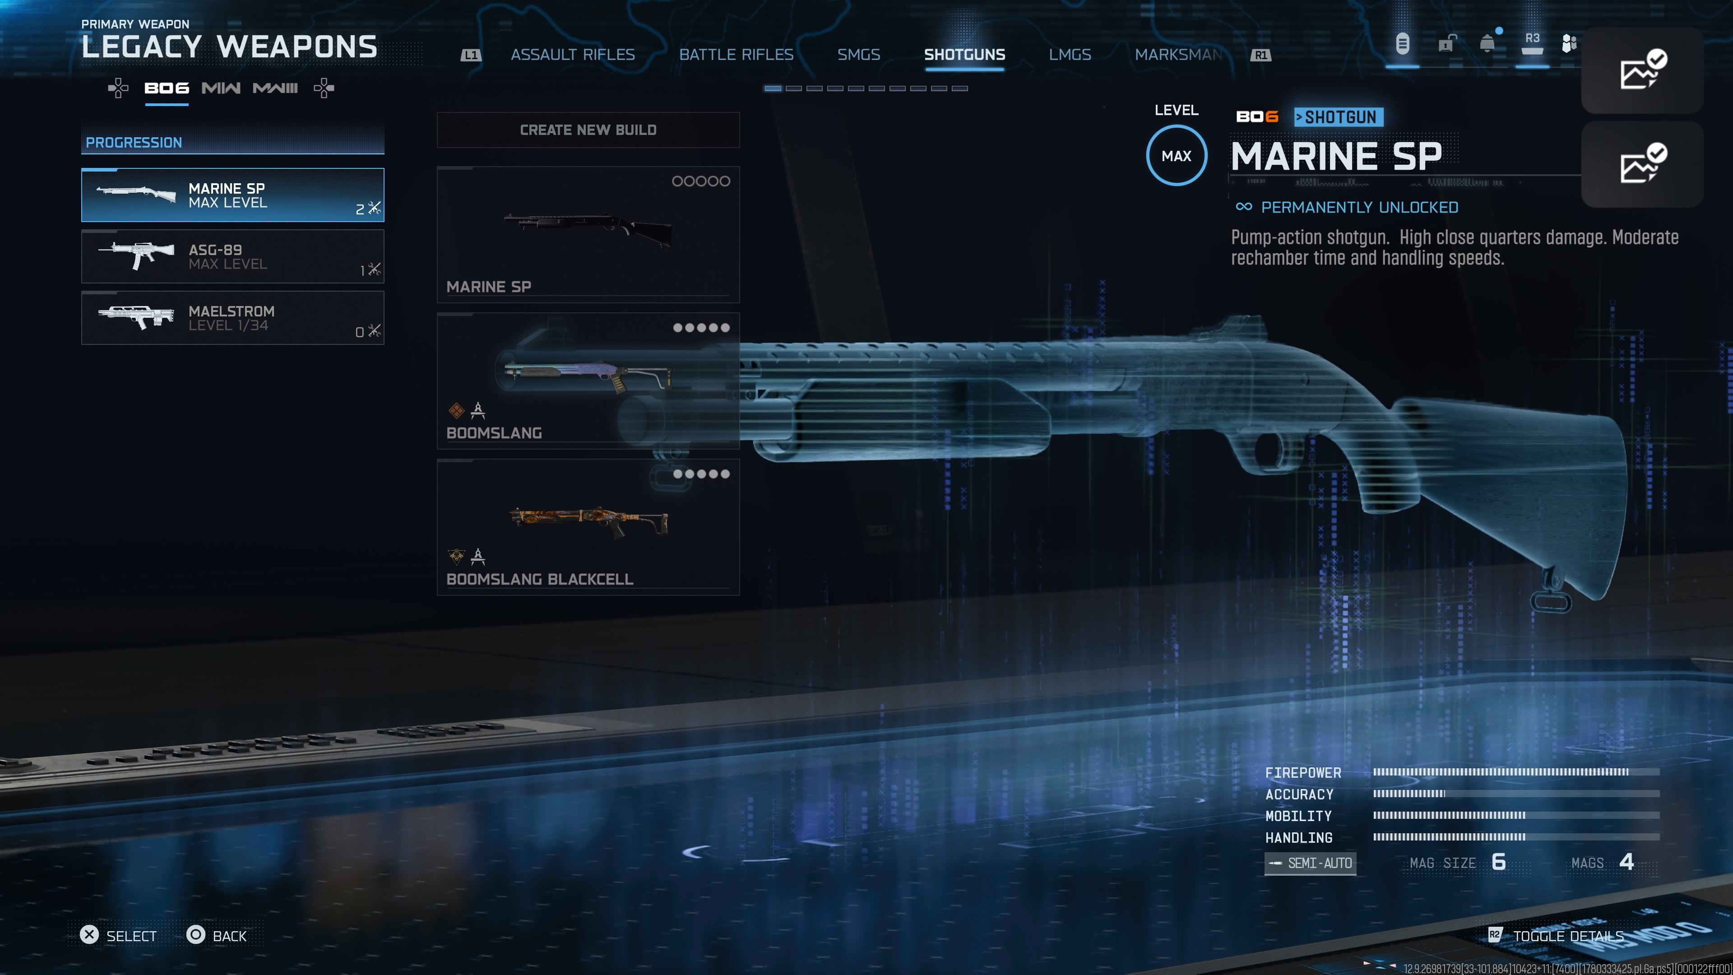Click the >Shotgun weapon class tag

[x=1339, y=117]
